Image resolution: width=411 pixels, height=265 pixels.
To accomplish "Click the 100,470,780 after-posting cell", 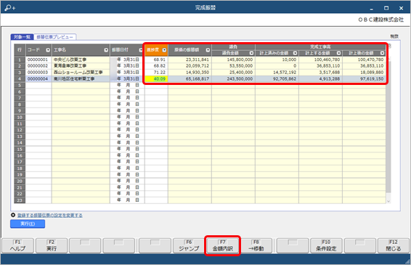I will tap(364, 60).
